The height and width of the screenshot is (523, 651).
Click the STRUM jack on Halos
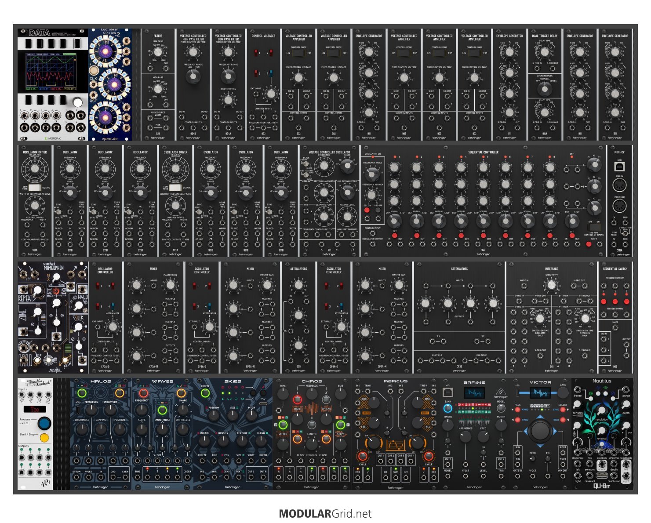(77, 477)
